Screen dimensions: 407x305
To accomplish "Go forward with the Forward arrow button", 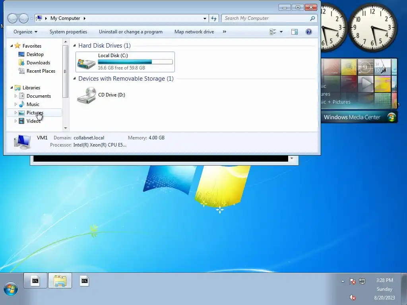I will [23, 18].
